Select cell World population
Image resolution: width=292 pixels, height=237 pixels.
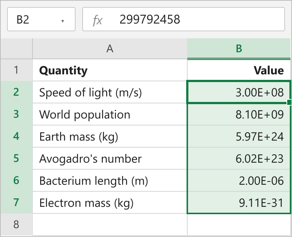pyautogui.click(x=110, y=114)
